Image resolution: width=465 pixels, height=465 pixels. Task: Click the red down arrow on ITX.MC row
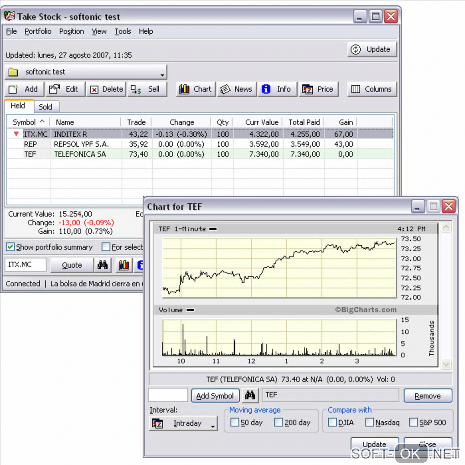click(16, 134)
